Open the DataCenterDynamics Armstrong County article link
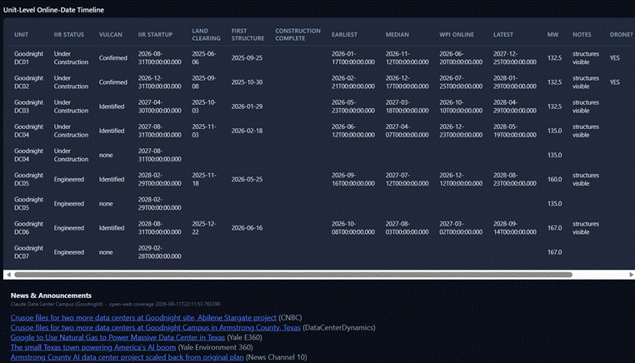This screenshot has height=363, width=635. click(x=156, y=327)
